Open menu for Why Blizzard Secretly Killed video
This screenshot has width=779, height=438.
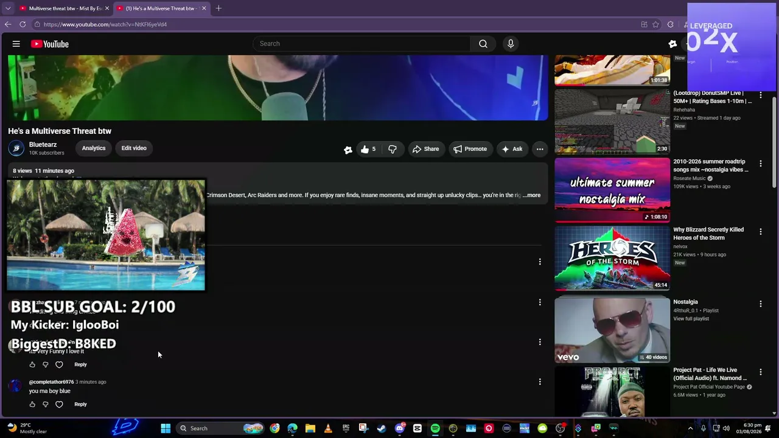coord(761,232)
